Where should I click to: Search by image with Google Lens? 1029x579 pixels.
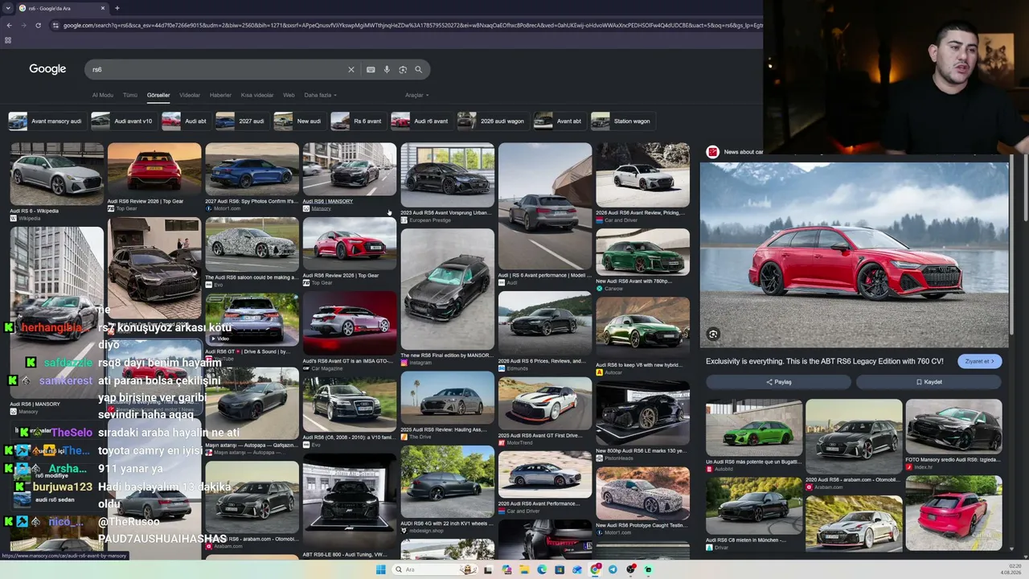pos(403,70)
